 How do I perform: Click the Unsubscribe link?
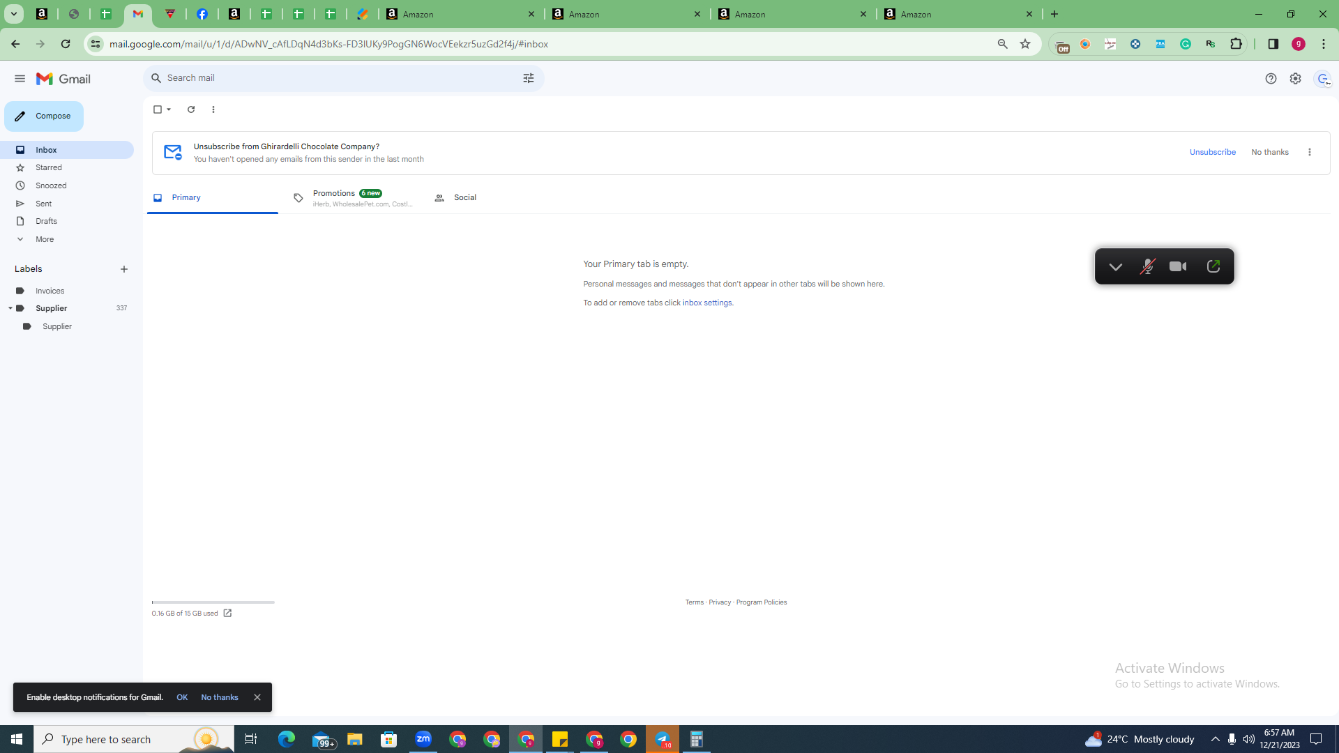1213,152
